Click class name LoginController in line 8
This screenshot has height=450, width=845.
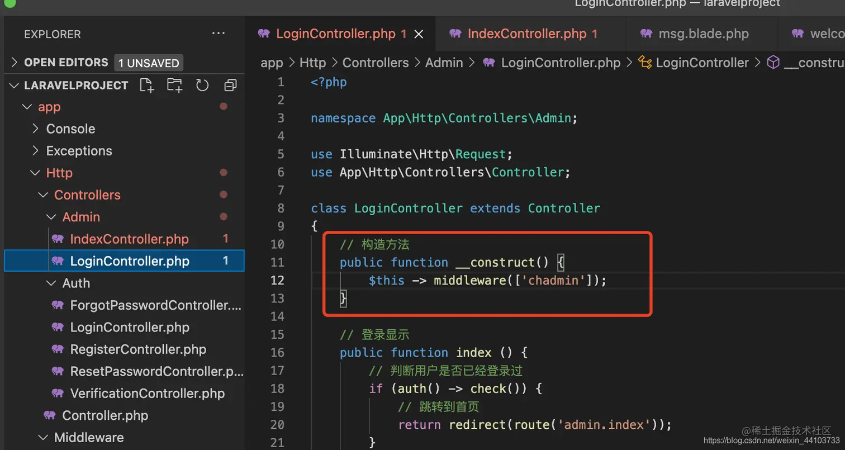(409, 209)
